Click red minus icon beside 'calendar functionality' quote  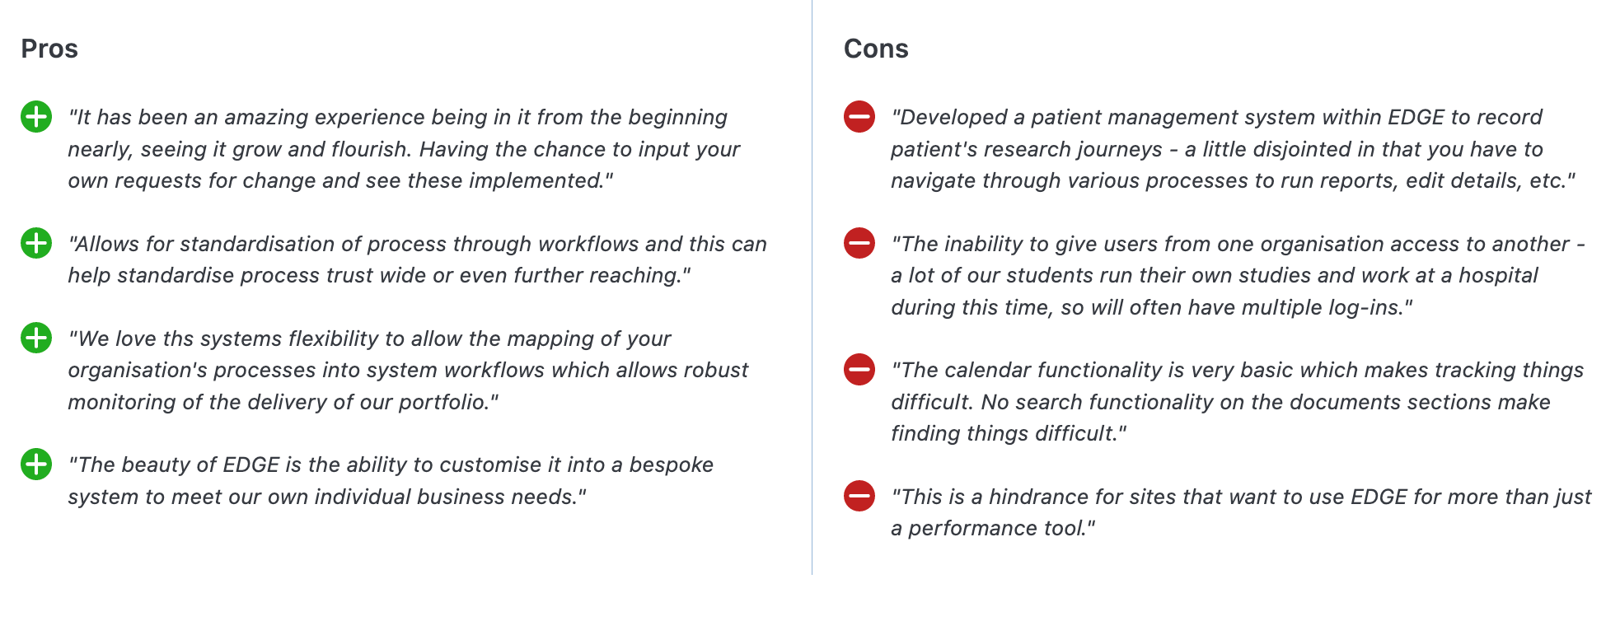point(859,370)
